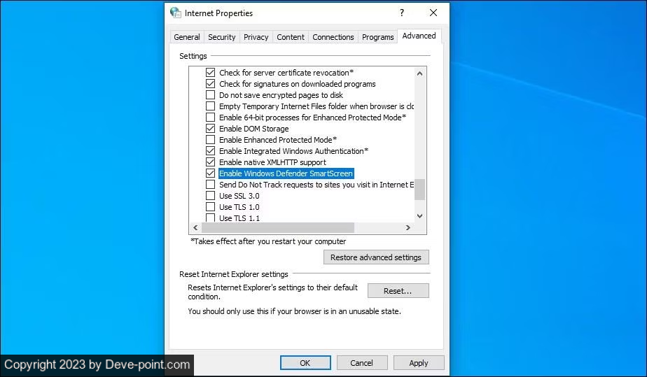Image resolution: width=647 pixels, height=377 pixels.
Task: Open the Connections tab
Action: tap(333, 37)
